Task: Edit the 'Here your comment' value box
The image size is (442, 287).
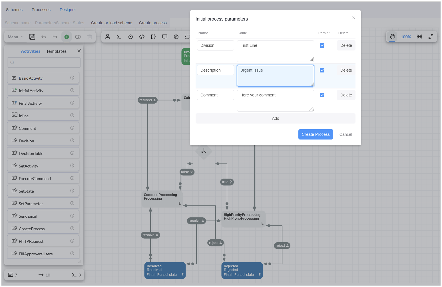Action: click(276, 101)
